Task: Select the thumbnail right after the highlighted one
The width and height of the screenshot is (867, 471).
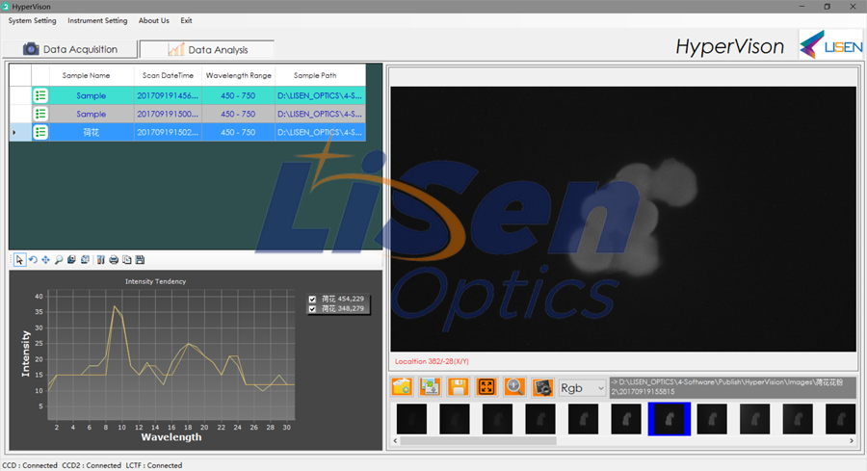Action: [x=712, y=419]
